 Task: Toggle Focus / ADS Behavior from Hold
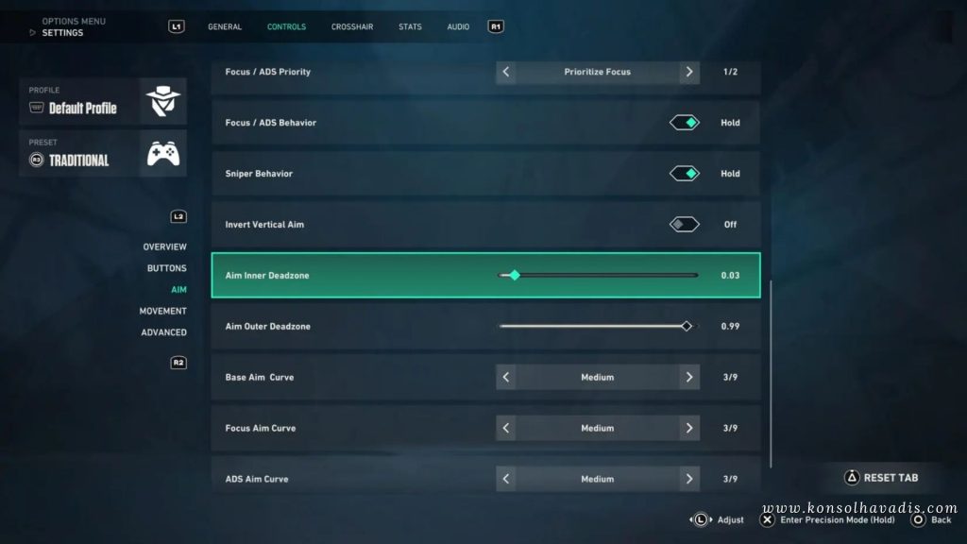click(684, 122)
